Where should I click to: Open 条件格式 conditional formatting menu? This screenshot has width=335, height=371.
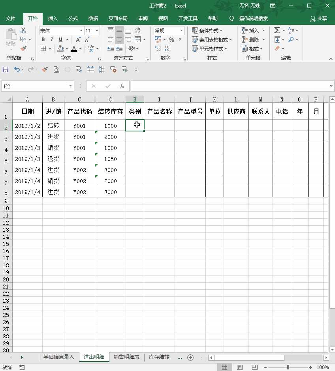click(x=207, y=30)
